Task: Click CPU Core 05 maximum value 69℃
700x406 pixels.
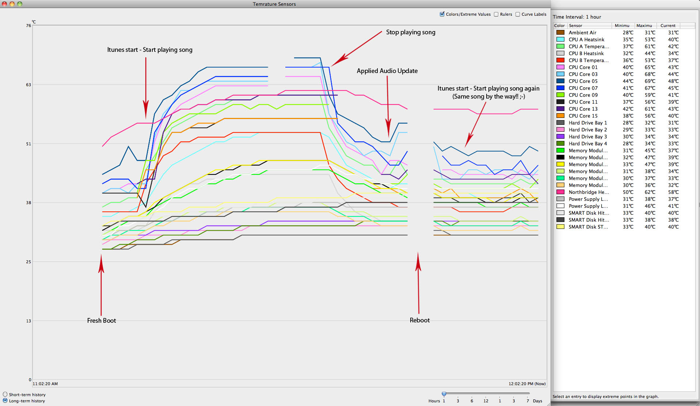Action: pos(650,81)
